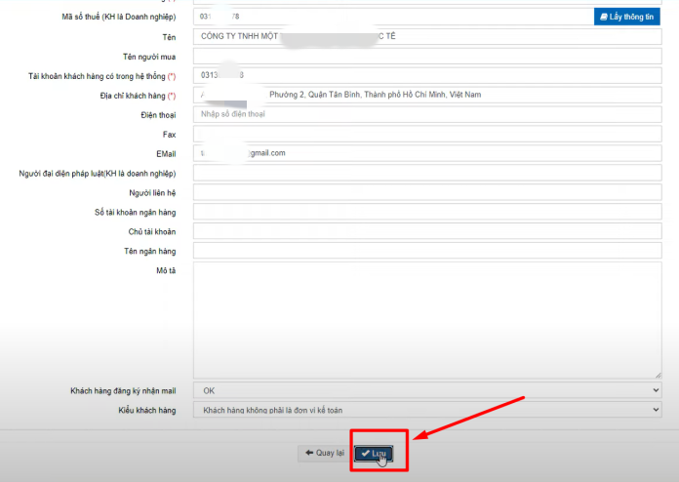
Task: Click the Tài khoản khách hàng field
Action: click(x=427, y=75)
